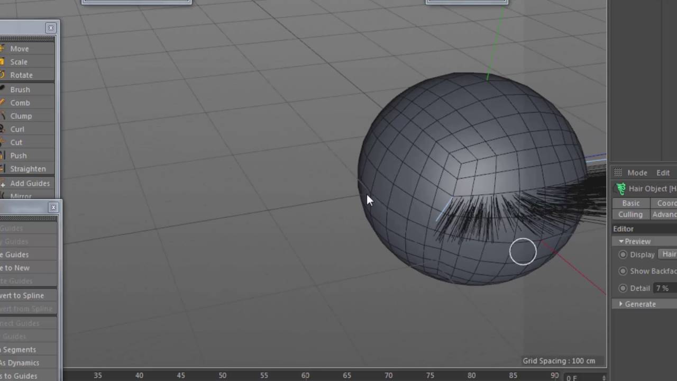677x381 pixels.
Task: Click the Hair Object title text
Action: tap(652, 188)
